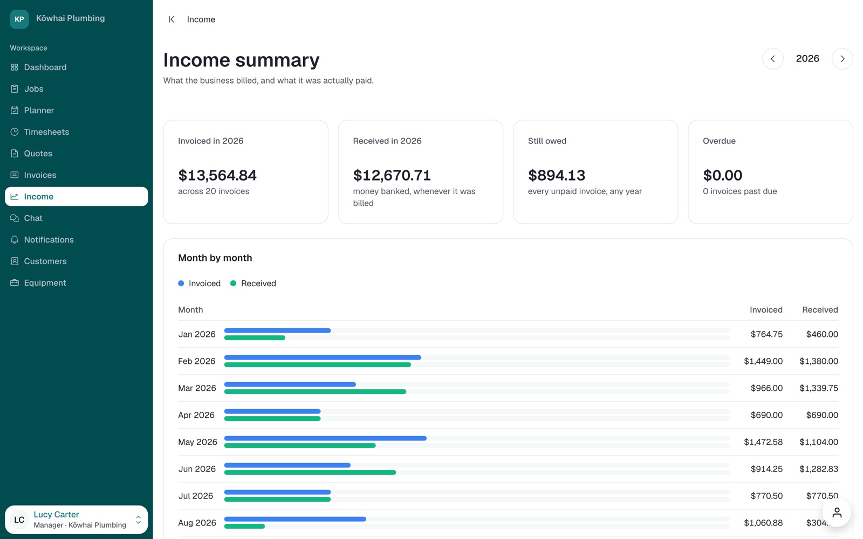Click the Invoiced column header
The image size is (863, 539).
(766, 310)
